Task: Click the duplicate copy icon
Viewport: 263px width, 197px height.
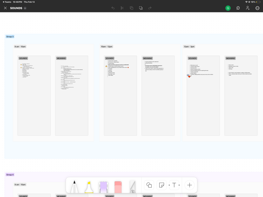Action: tap(131, 8)
